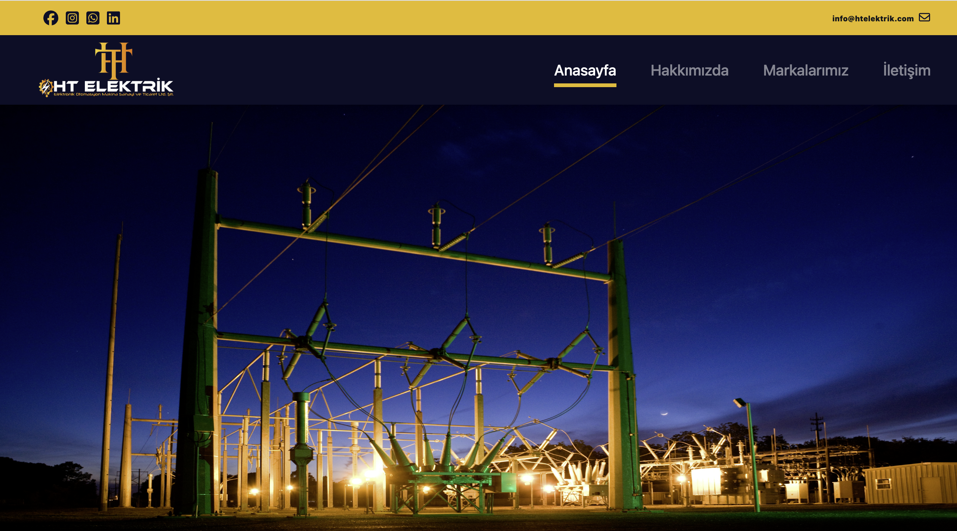
Task: Click the info@htelektrik.com email address
Action: (873, 19)
